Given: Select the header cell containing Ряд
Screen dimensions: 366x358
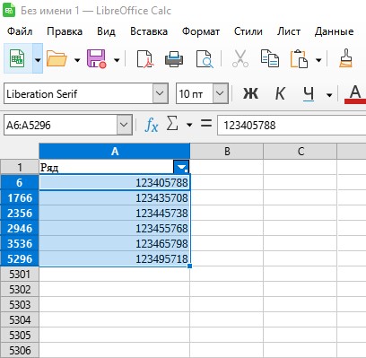Looking at the screenshot, I should 106,167.
